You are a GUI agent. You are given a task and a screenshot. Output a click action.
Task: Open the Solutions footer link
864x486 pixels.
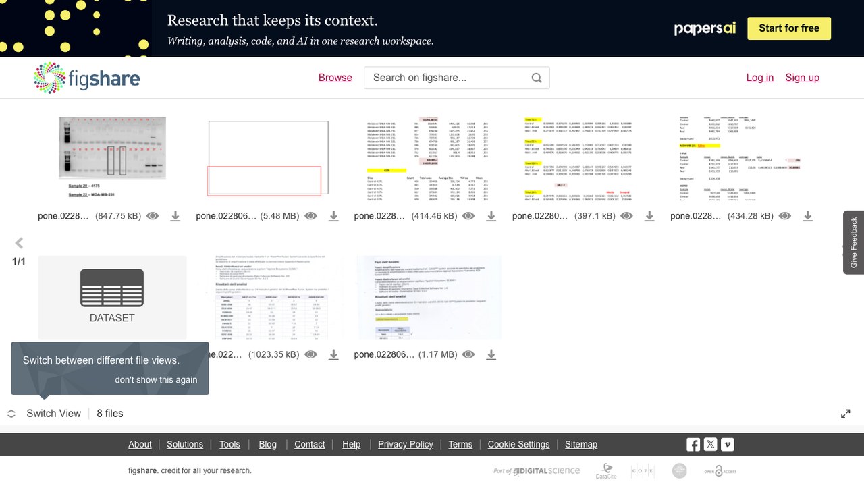coord(185,444)
